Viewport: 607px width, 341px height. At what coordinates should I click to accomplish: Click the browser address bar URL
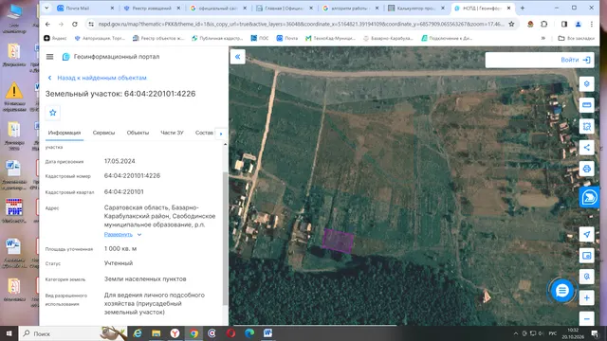click(x=301, y=24)
